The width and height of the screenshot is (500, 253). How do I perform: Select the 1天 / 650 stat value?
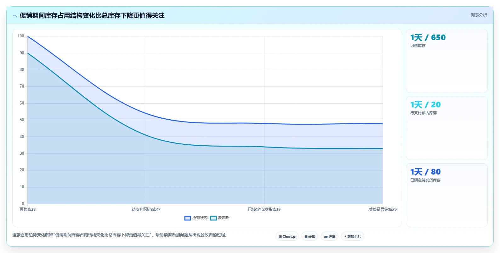[428, 38]
